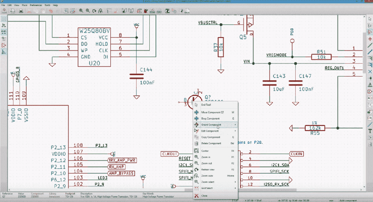Expand Orient Component submenu
This screenshot has width=373, height=202.
pos(216,124)
